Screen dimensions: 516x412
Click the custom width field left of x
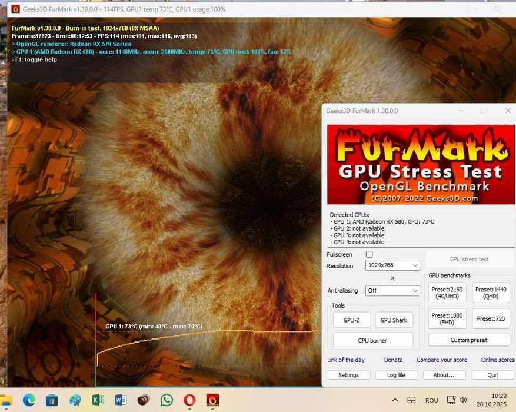[x=377, y=277]
